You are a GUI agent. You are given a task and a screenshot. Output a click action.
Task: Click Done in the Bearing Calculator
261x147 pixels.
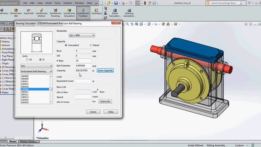(x=93, y=112)
